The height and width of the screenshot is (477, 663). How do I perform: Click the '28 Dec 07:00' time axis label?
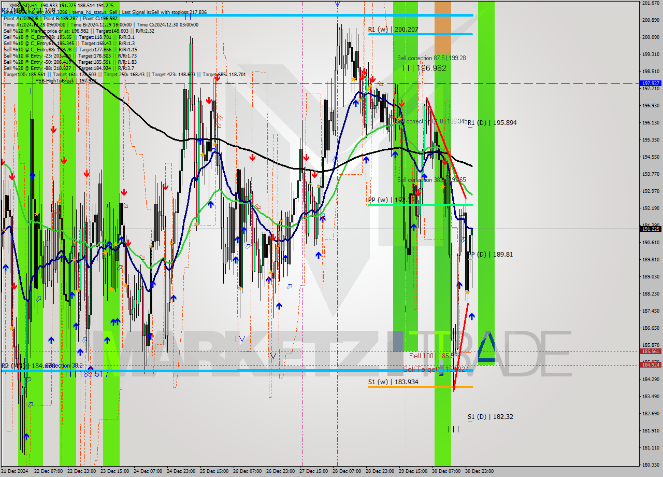[347, 471]
